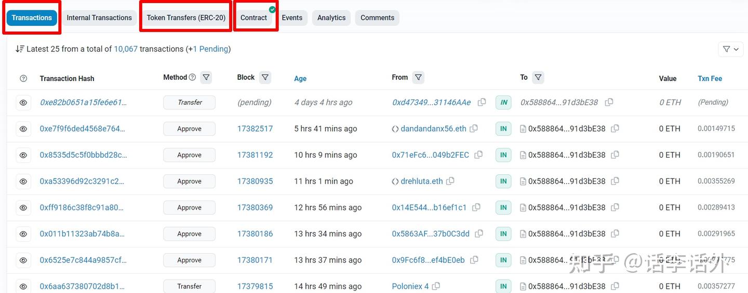Open the Transactions tab

(x=32, y=18)
